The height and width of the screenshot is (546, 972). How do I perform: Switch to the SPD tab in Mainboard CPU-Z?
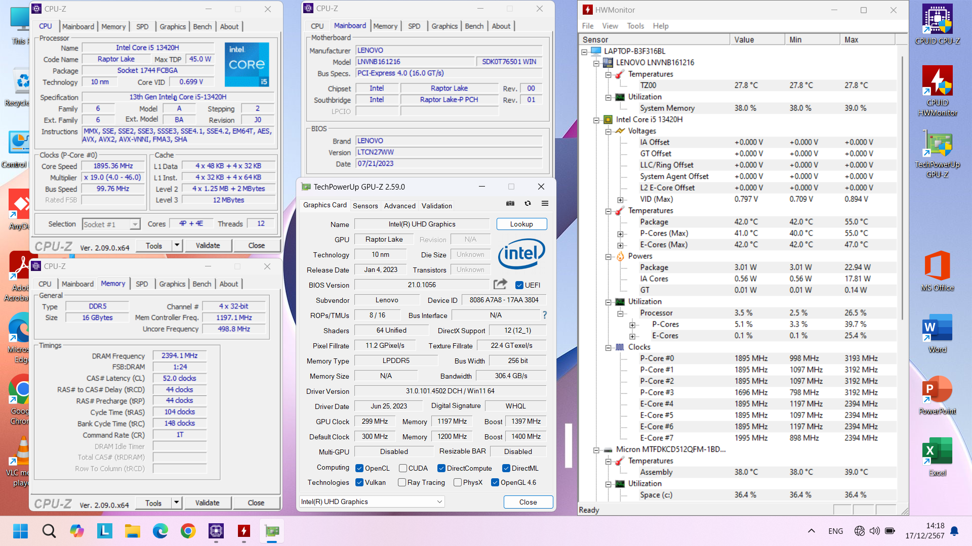click(x=414, y=26)
